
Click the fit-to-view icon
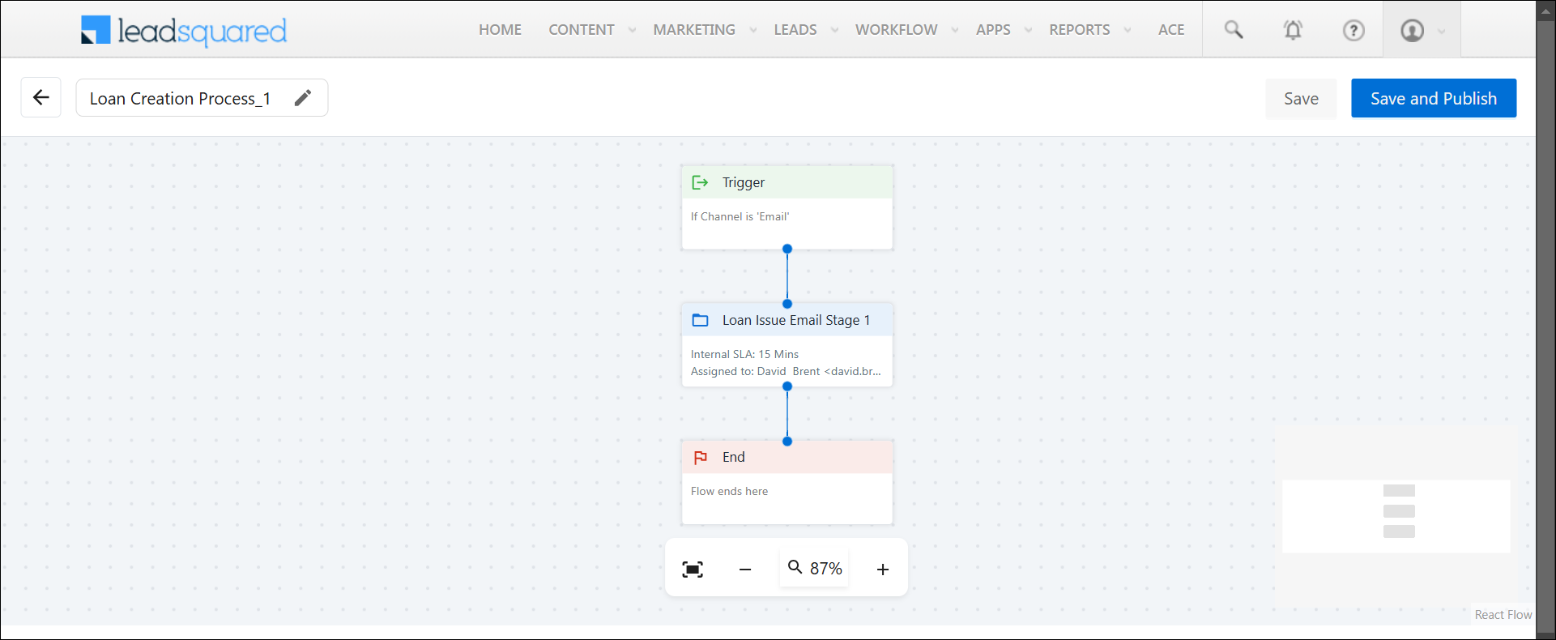[x=693, y=570]
